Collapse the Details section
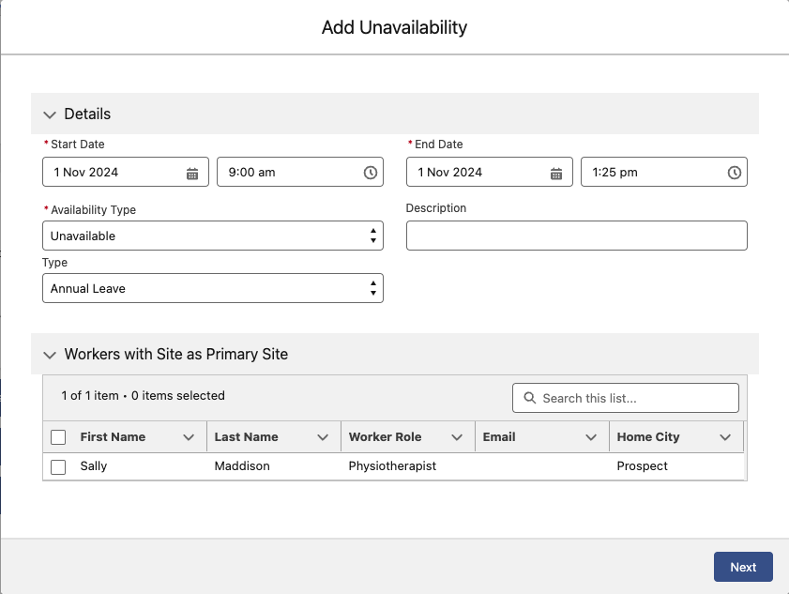 51,114
